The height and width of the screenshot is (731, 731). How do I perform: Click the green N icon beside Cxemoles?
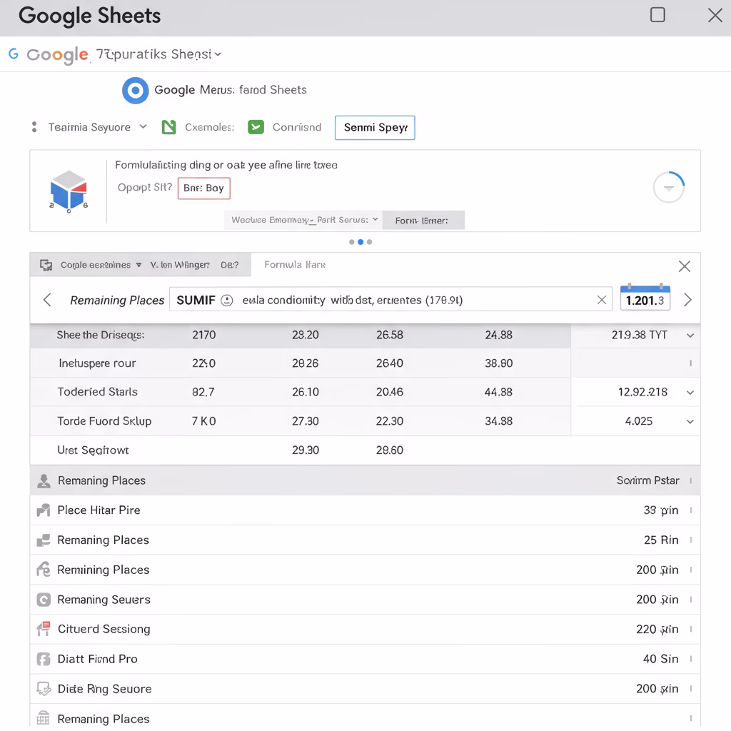[168, 127]
